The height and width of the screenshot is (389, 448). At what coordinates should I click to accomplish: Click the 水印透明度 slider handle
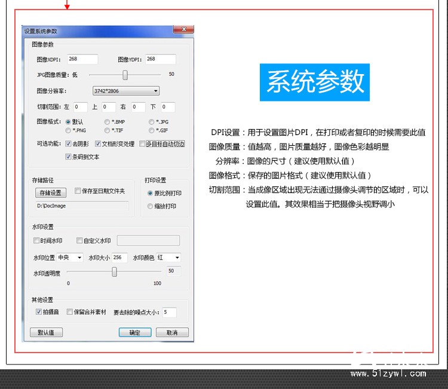pyautogui.click(x=114, y=272)
